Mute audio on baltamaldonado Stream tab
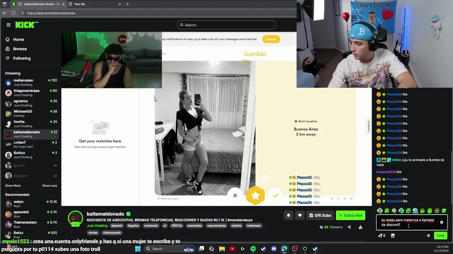 [19, 4]
